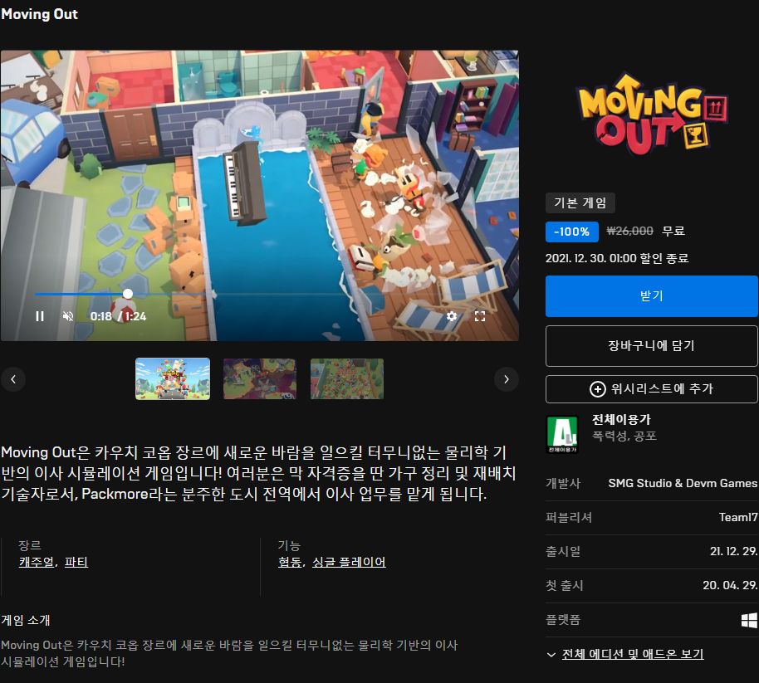
Task: Open the 싱글 플레이어 feature link
Action: pos(349,562)
